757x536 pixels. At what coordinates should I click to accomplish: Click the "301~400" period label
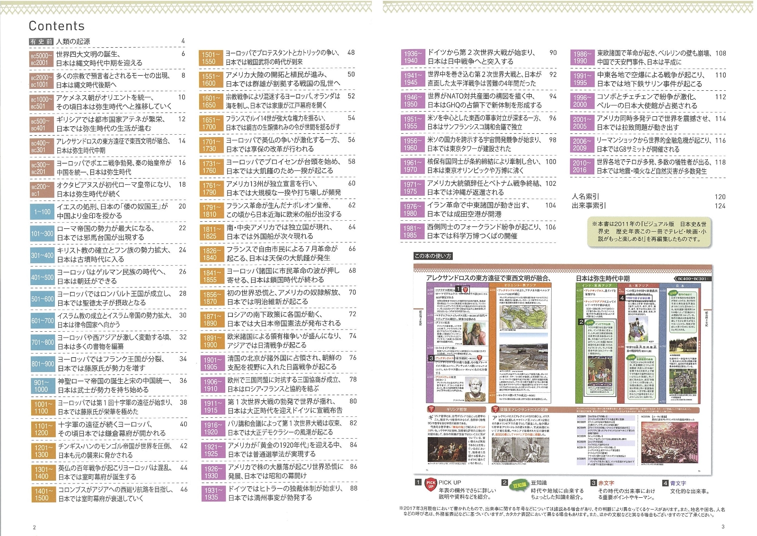pos(42,255)
